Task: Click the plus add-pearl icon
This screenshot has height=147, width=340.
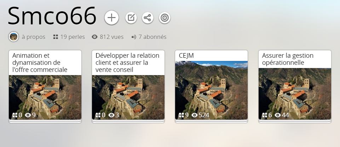Action: 111,18
